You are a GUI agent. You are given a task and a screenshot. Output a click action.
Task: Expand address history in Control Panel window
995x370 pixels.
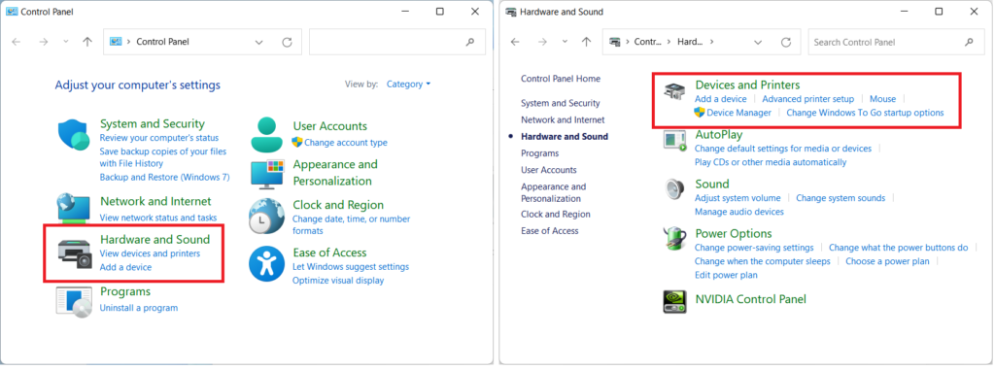tap(258, 42)
